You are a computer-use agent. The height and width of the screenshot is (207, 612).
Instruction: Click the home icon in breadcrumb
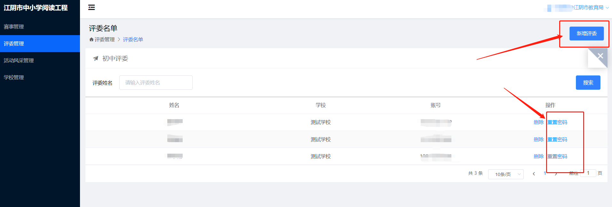coord(91,40)
